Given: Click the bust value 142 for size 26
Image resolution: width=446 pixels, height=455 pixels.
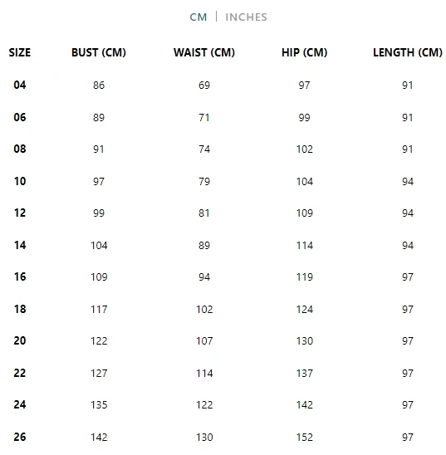Looking at the screenshot, I should (x=99, y=437).
